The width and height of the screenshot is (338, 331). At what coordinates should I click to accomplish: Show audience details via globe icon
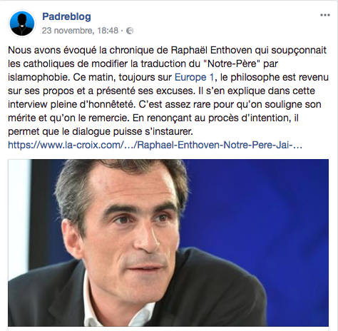click(130, 31)
